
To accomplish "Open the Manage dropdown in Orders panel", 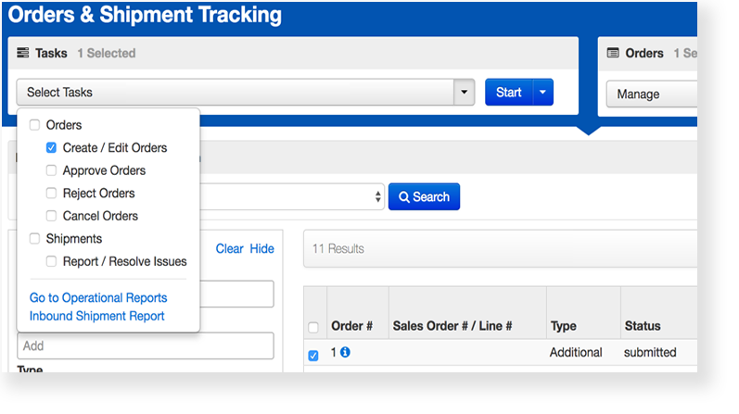I will (651, 94).
